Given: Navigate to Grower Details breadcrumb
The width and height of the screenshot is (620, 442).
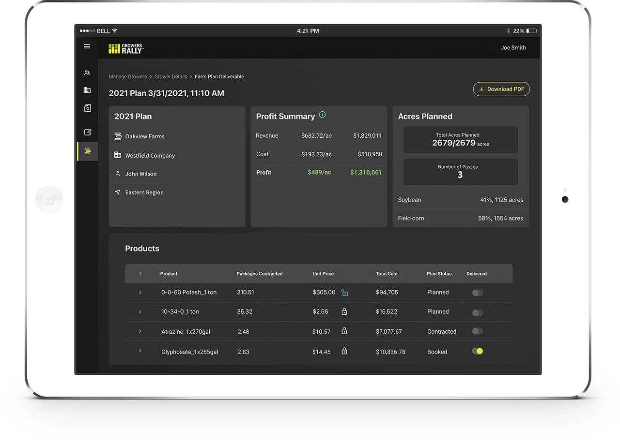Looking at the screenshot, I should coord(170,76).
